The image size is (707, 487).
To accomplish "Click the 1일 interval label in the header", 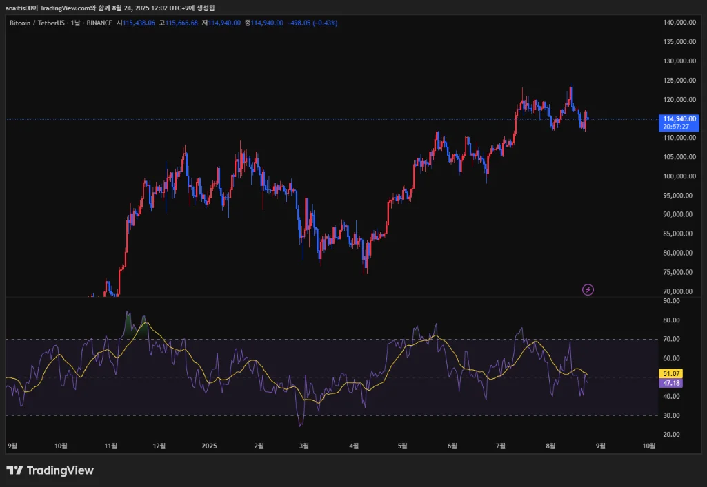I will pos(74,23).
